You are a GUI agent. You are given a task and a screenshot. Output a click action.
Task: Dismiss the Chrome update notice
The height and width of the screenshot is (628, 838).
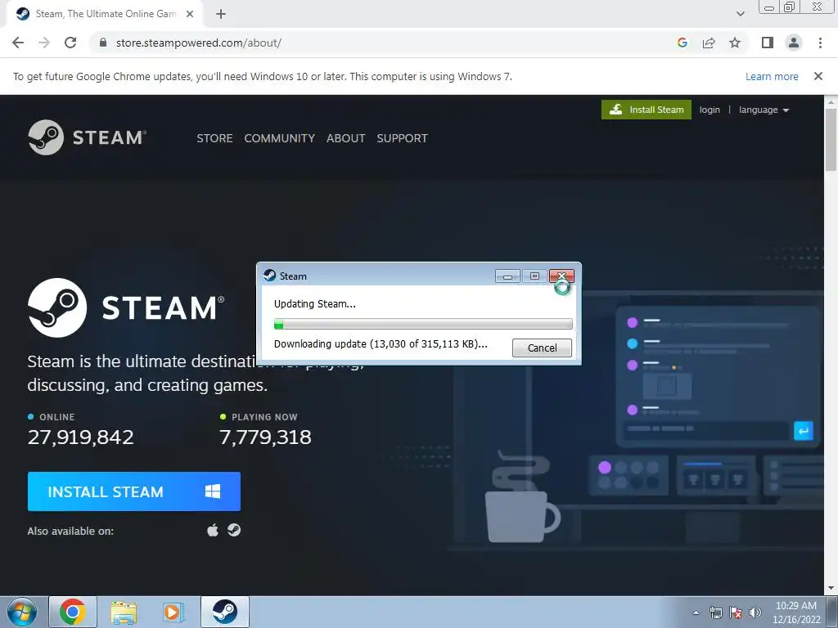tap(818, 76)
